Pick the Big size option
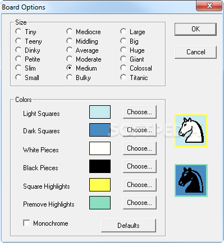 tap(123, 41)
